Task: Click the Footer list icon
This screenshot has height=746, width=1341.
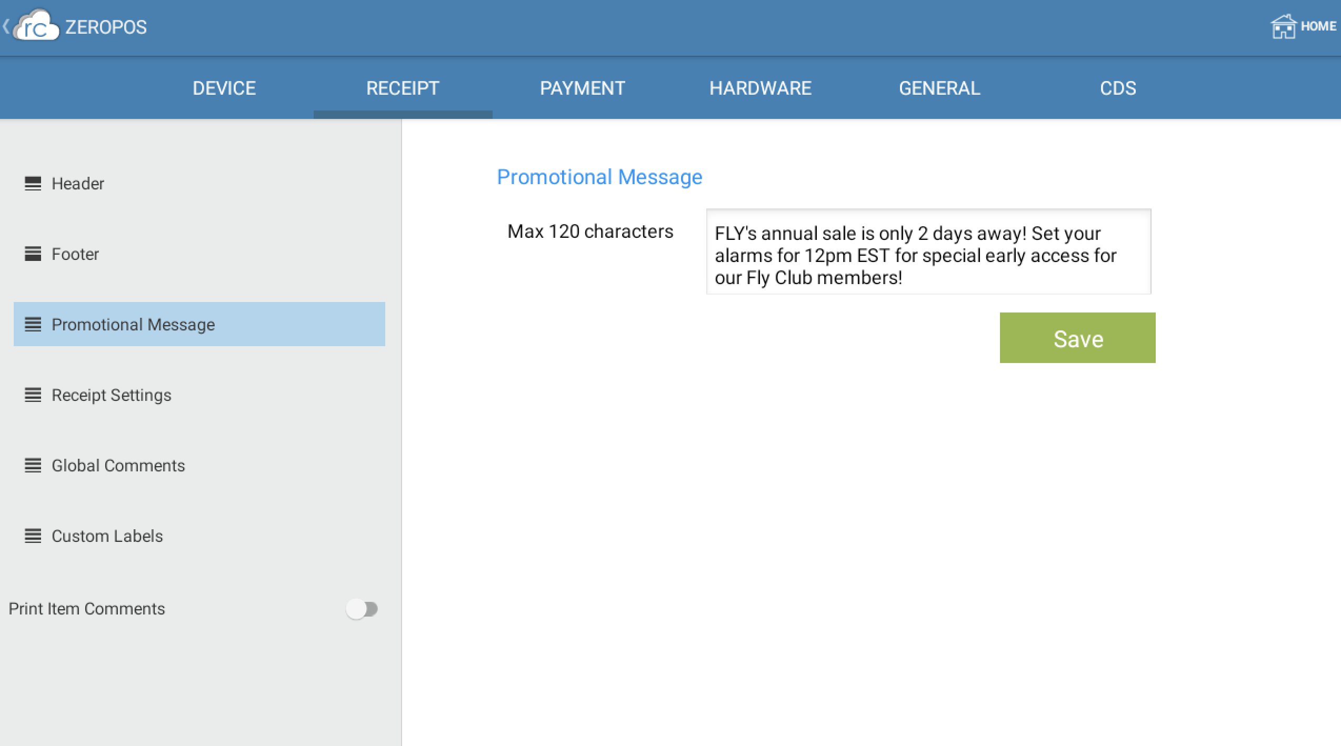Action: [x=33, y=254]
